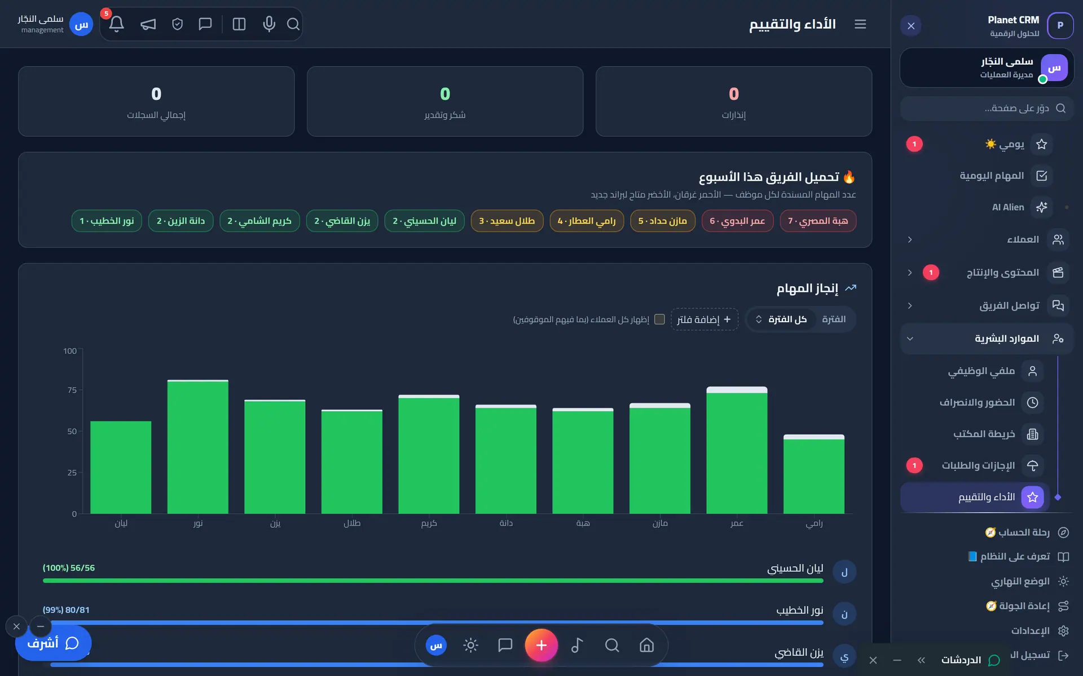Screen dimensions: 1083x676
Task: Toggle الوضع النهاري day mode
Action: tap(1030, 581)
